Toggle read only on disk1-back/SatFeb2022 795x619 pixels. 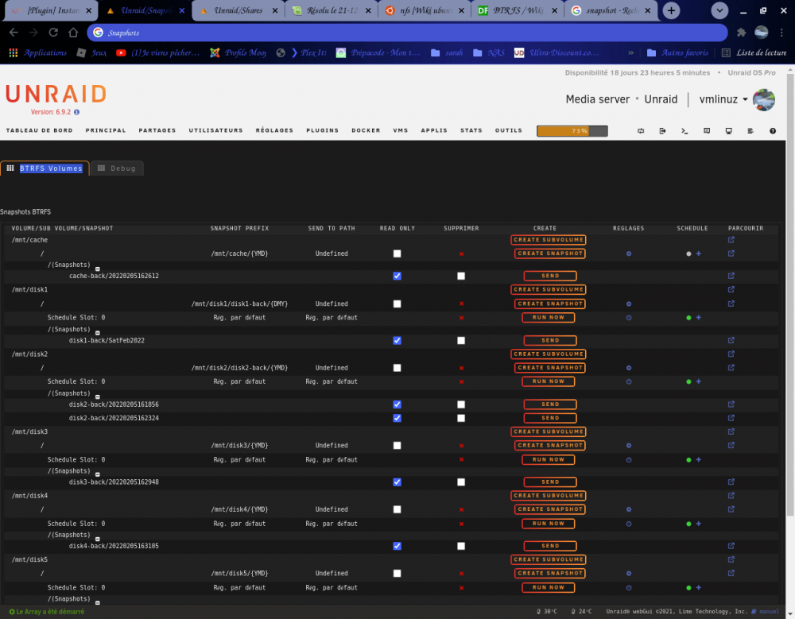(x=397, y=340)
